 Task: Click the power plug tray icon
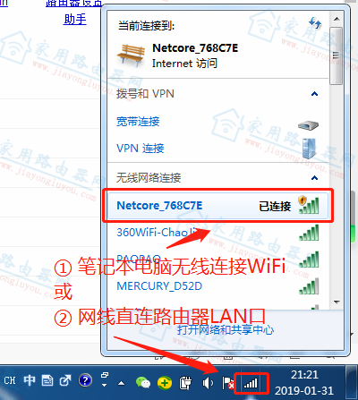[185, 383]
